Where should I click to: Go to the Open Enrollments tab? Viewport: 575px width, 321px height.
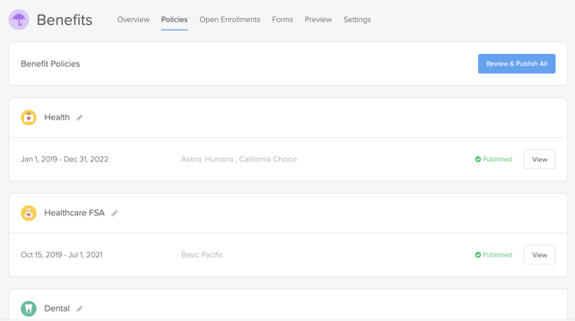coord(230,20)
